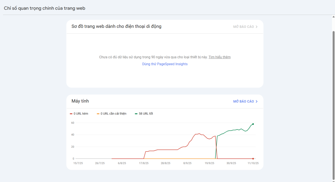The height and width of the screenshot is (182, 335).
Task: Click the scrollbar up arrow at top
Action: coord(333,16)
